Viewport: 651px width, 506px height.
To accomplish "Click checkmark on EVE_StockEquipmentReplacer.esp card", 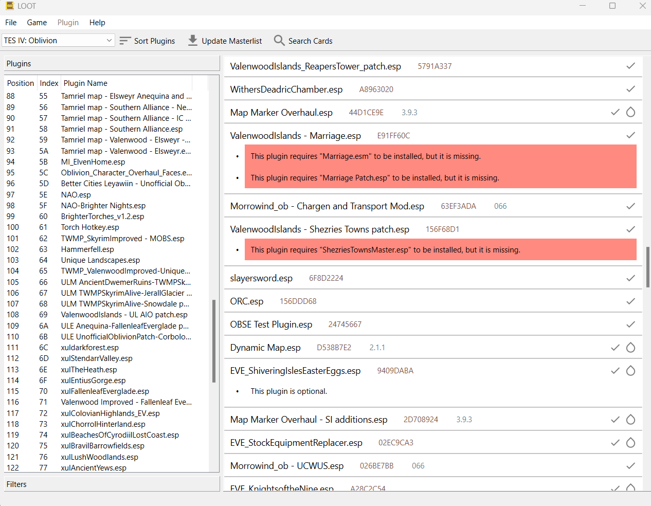I will (615, 443).
